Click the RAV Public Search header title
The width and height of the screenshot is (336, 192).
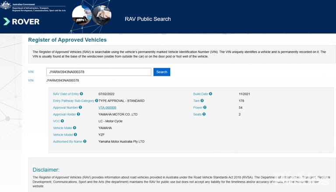[x=148, y=19]
